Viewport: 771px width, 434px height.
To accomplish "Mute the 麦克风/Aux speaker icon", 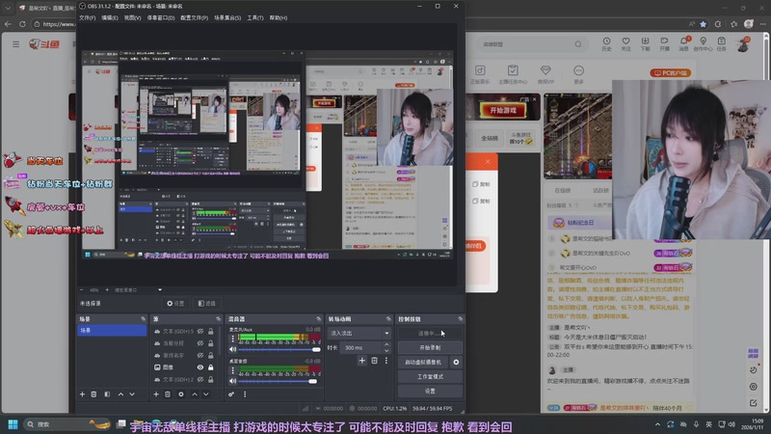I will [232, 349].
